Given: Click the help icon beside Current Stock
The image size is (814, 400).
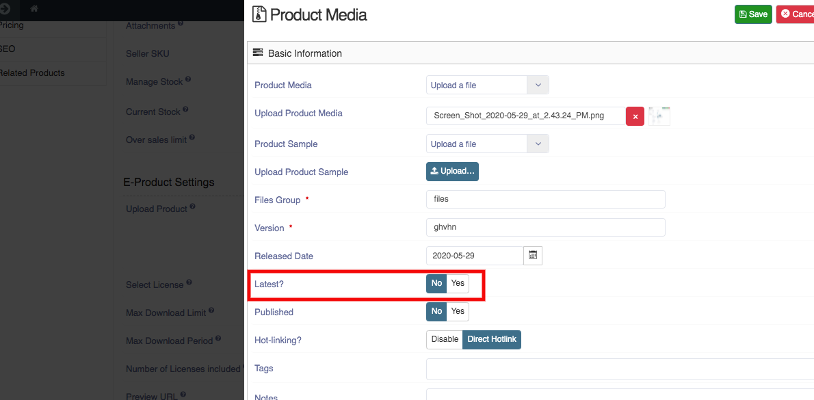Looking at the screenshot, I should (185, 110).
